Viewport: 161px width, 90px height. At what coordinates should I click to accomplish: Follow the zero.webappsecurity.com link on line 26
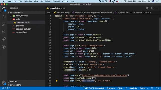click(x=104, y=75)
